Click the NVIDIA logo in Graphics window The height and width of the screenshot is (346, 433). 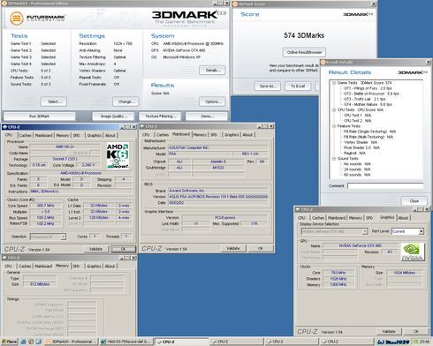point(412,252)
